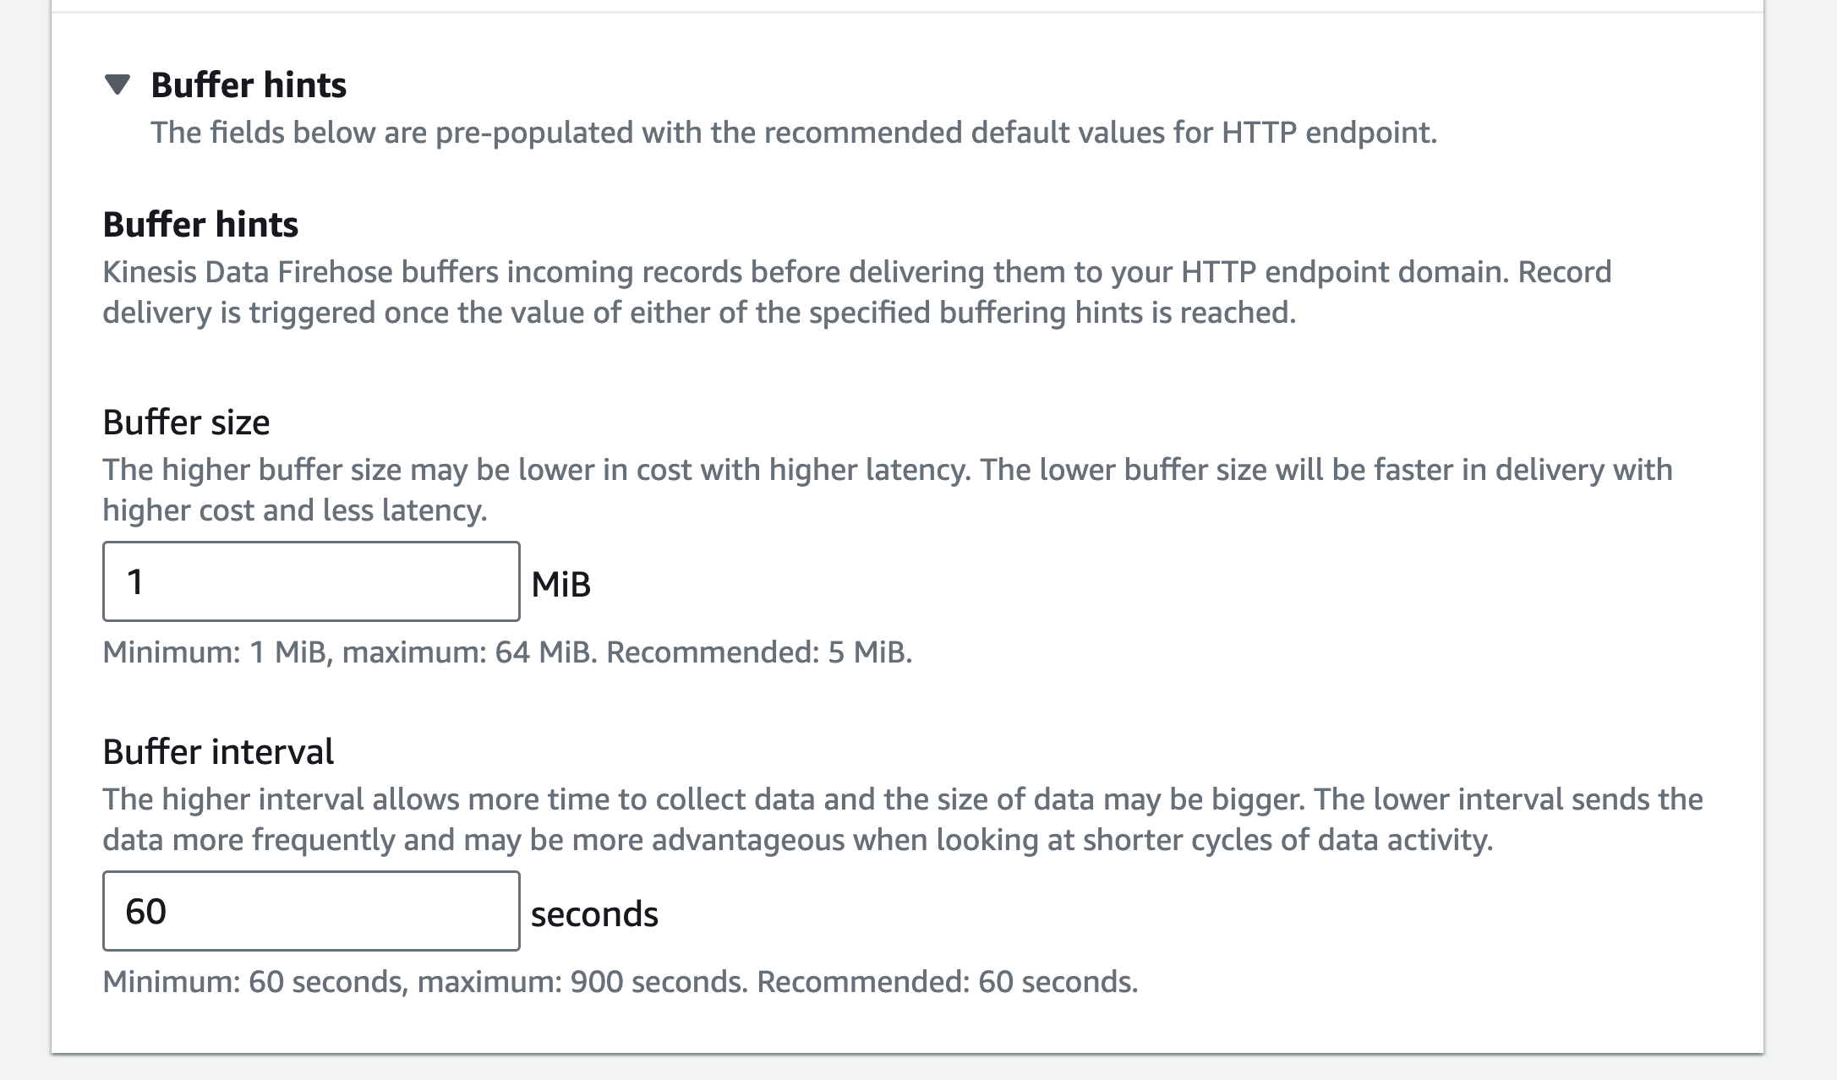Click the higher buffer size description text
The height and width of the screenshot is (1080, 1837).
coord(886,489)
